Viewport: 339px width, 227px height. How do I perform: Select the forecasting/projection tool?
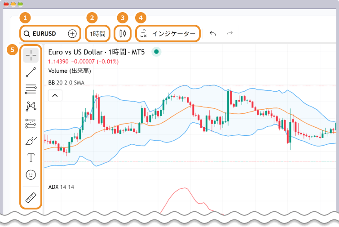31,123
